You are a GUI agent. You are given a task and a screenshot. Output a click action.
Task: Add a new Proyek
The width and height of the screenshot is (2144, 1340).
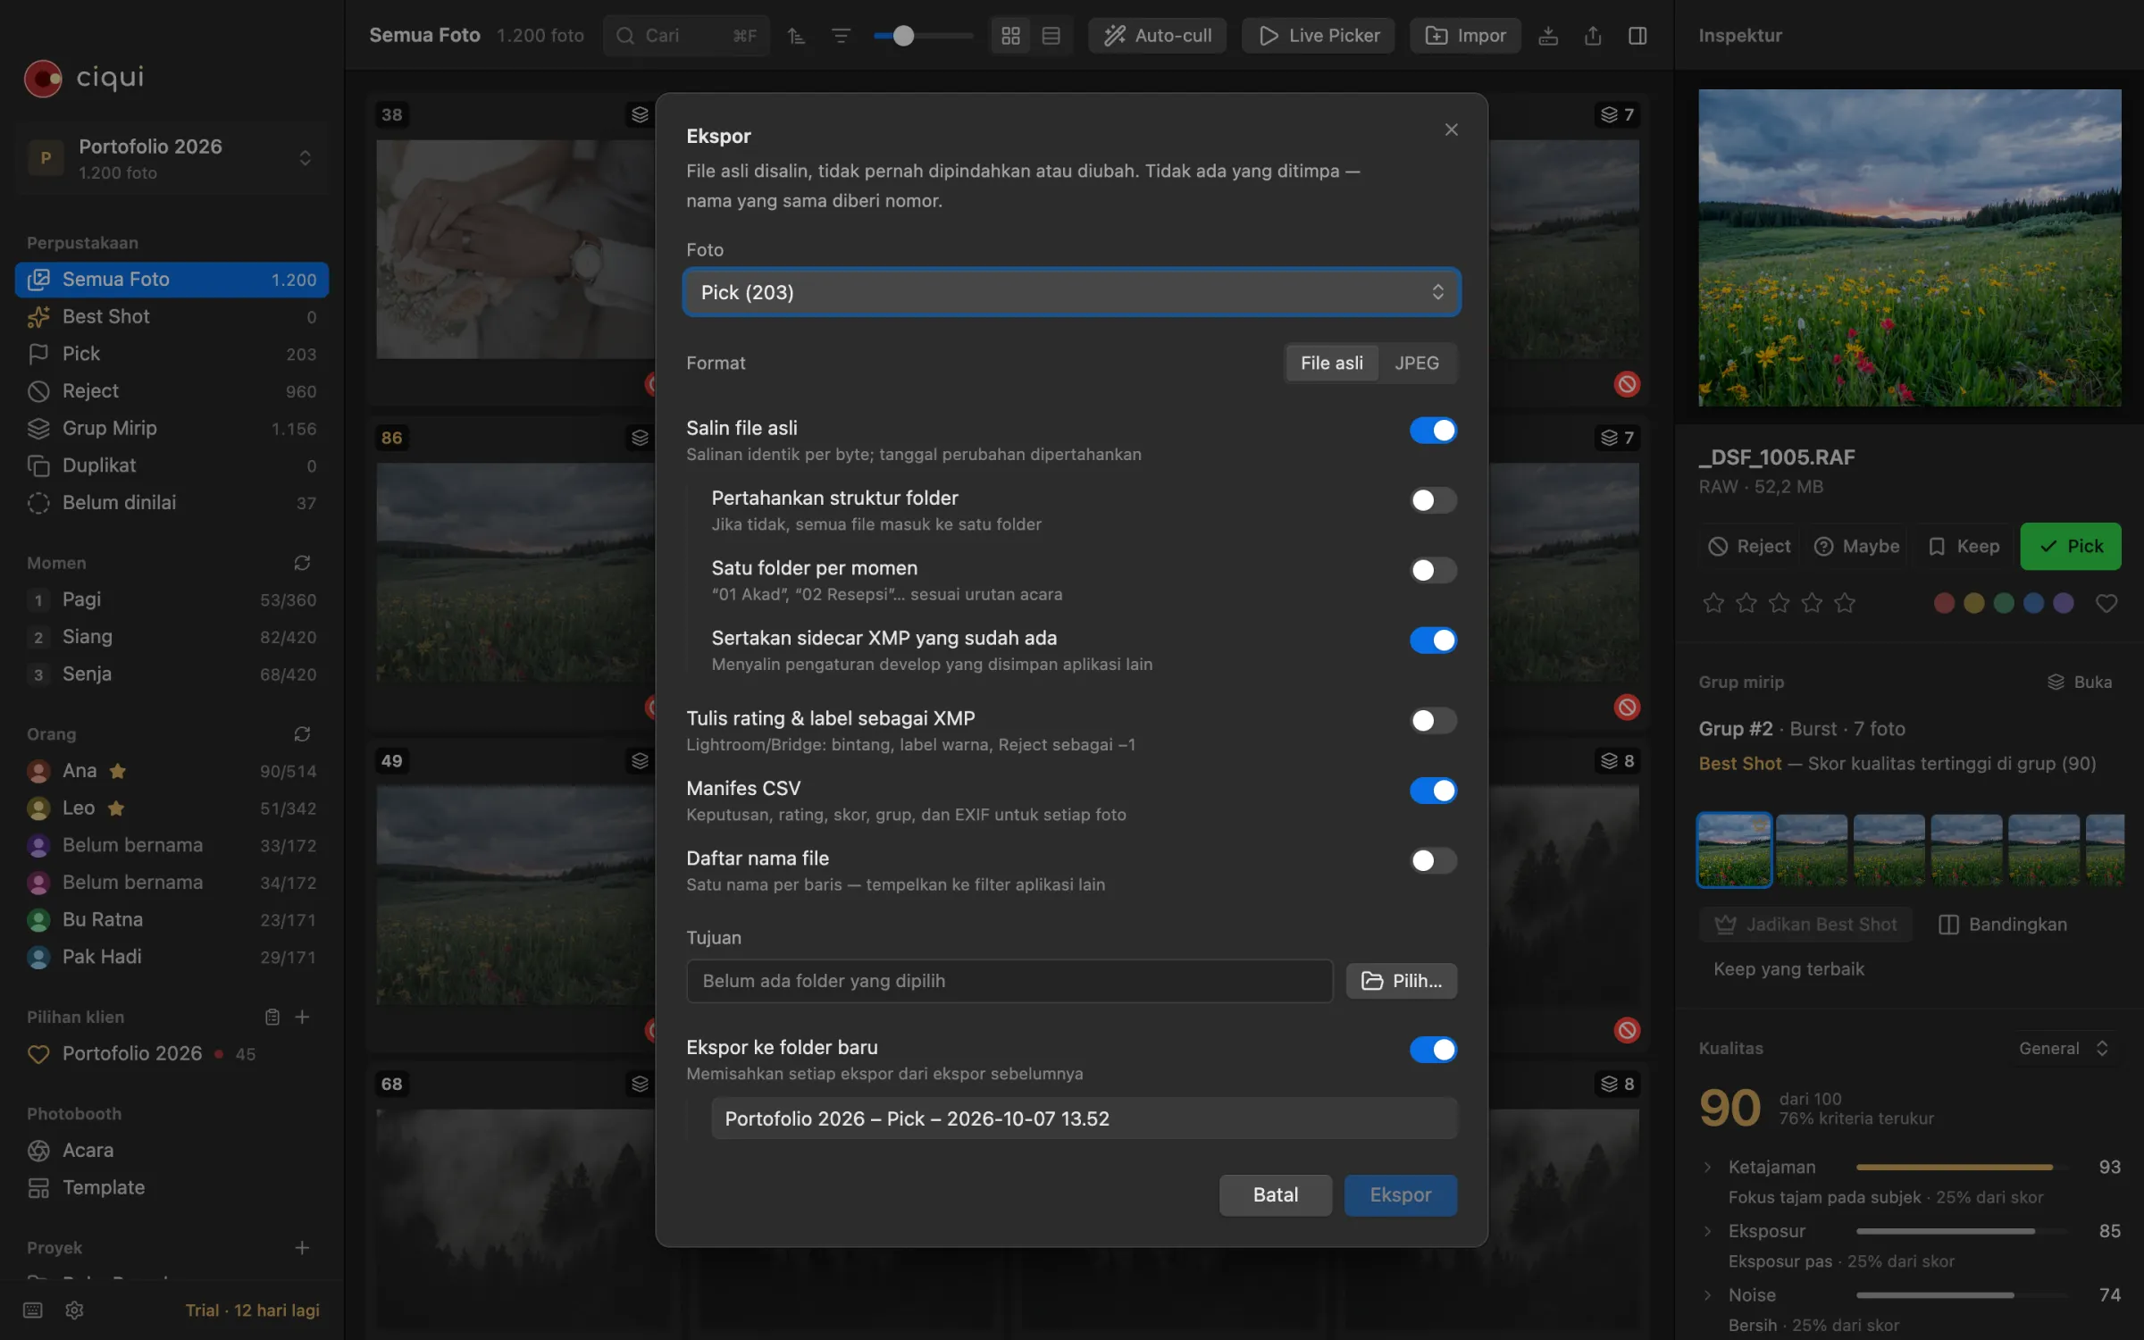coord(302,1247)
